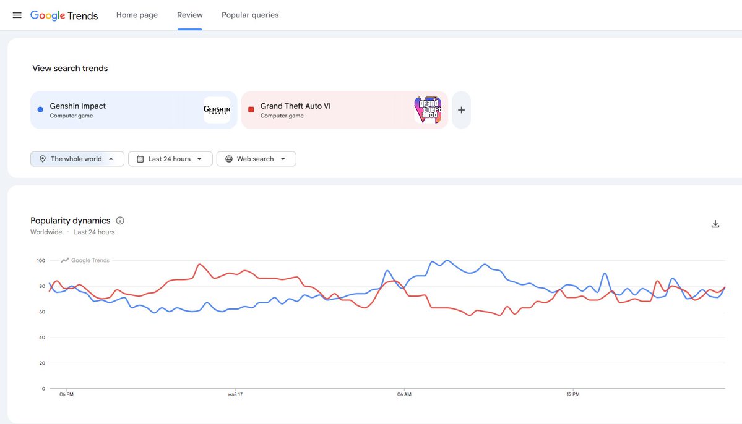Viewport: 742px width, 424px height.
Task: Open the hamburger main menu
Action: (17, 15)
